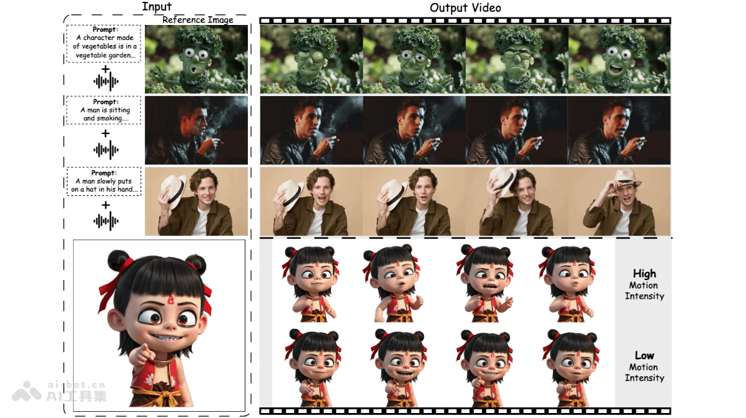Expand the hat prompt text box
The image size is (746, 418).
[x=103, y=181]
